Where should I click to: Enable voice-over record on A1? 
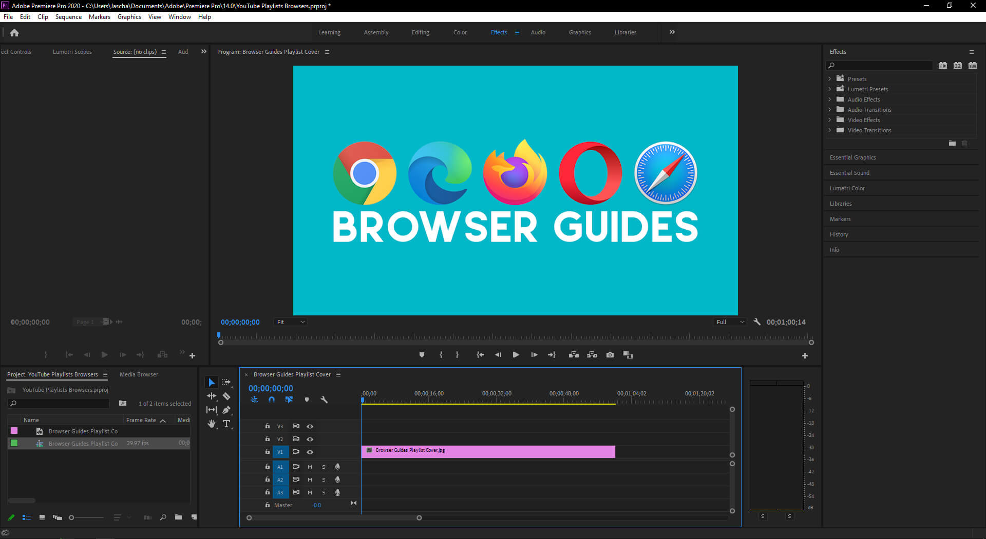click(x=337, y=467)
